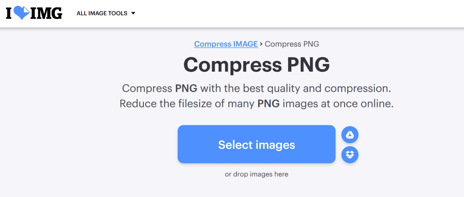464x197 pixels.
Task: Click the IloveIMG home logo link
Action: pos(33,13)
